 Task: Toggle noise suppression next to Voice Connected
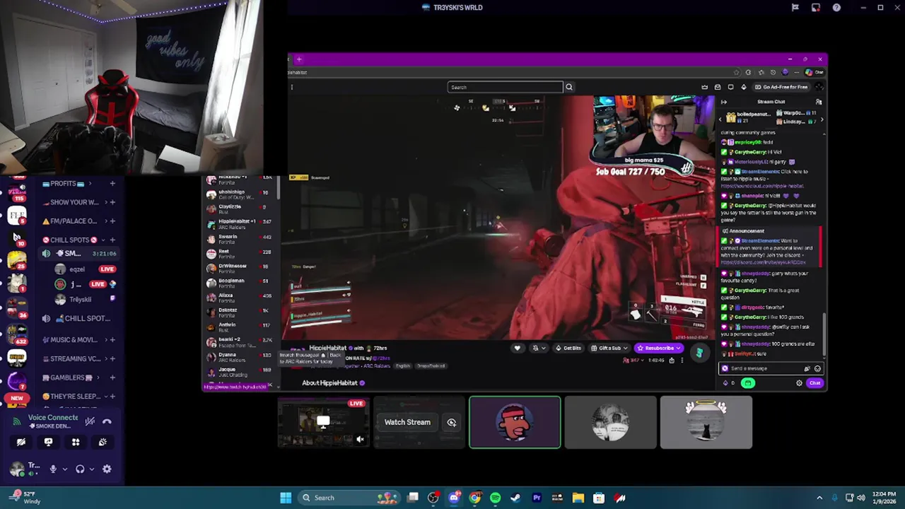pyautogui.click(x=90, y=421)
